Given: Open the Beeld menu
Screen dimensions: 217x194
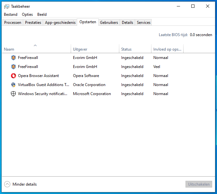Looking at the screenshot, I should pyautogui.click(x=42, y=15).
